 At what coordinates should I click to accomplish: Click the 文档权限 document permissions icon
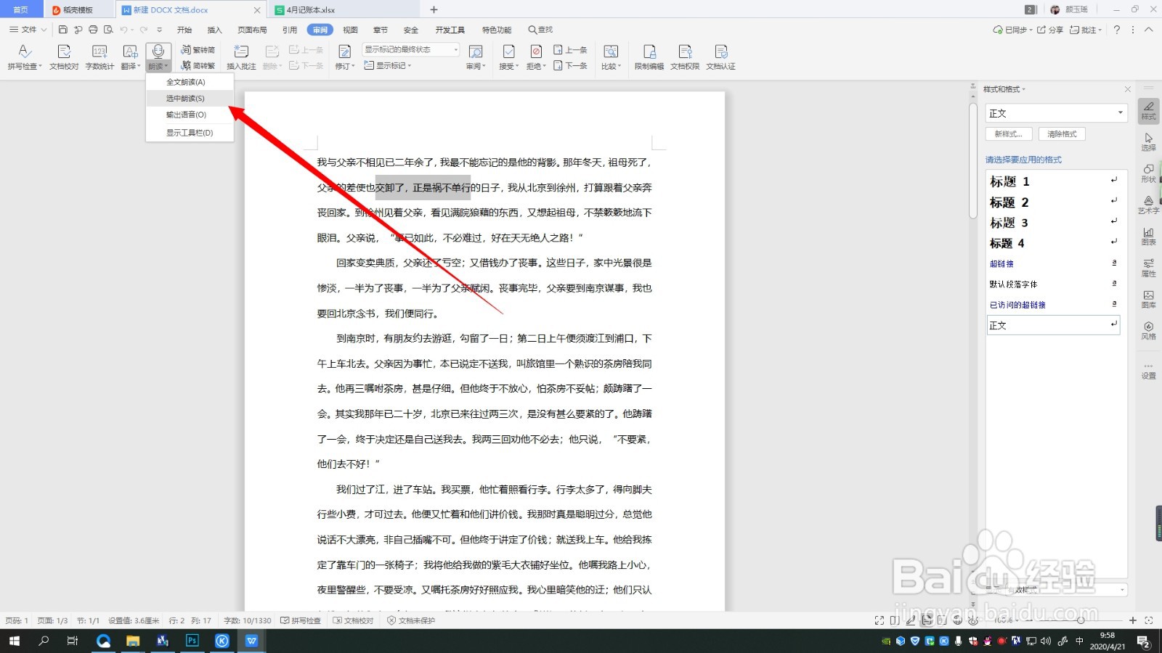684,57
